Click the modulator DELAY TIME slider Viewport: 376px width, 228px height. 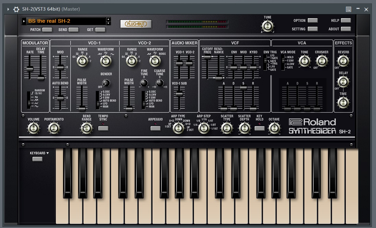[x=41, y=67]
